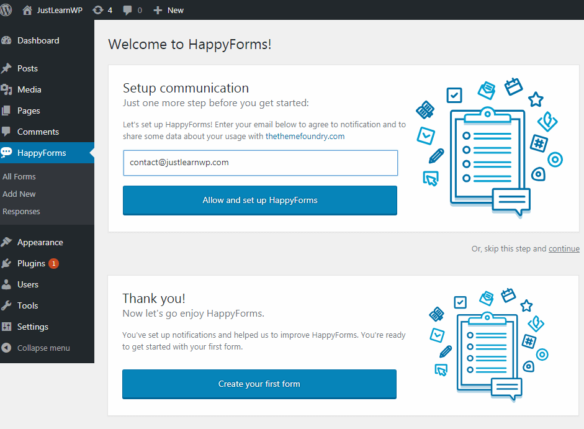Open the Media menu item

tap(47, 89)
